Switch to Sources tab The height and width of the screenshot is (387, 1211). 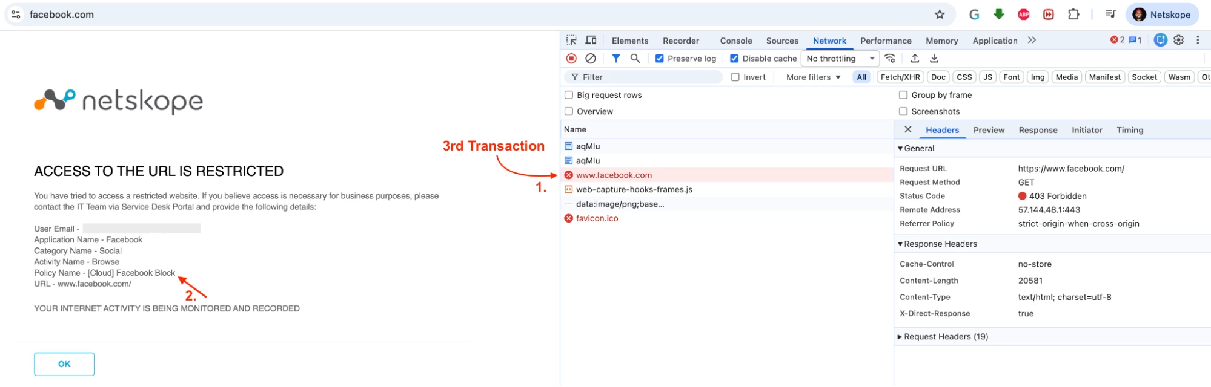tap(782, 41)
